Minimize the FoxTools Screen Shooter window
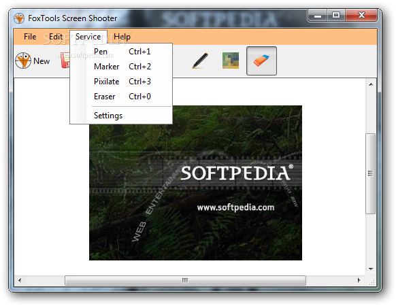 click(x=318, y=16)
